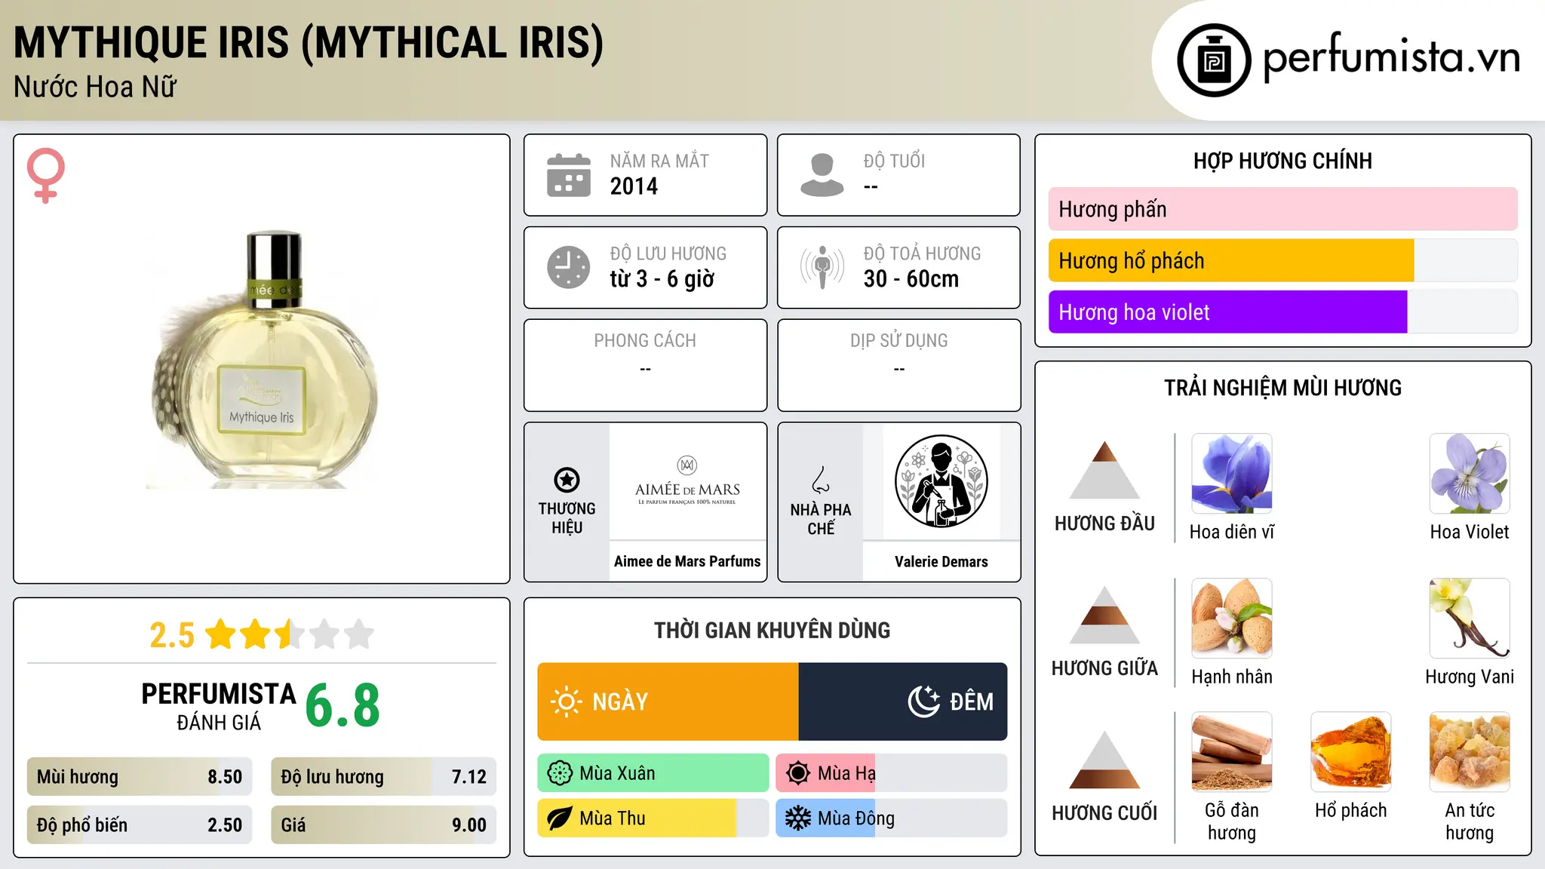Click the Hương giữa pyramid icon
Viewport: 1545px width, 869px height.
point(1105,615)
